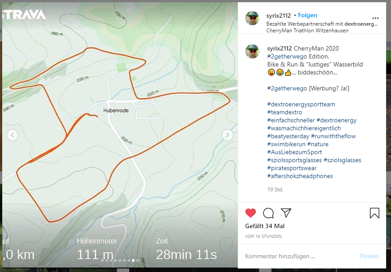391x272 pixels.
Task: Click the #aftershokzheadphones hashtag
Action: click(300, 176)
